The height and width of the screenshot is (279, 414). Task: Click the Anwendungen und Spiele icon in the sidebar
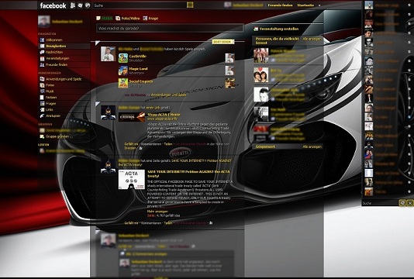pos(42,79)
